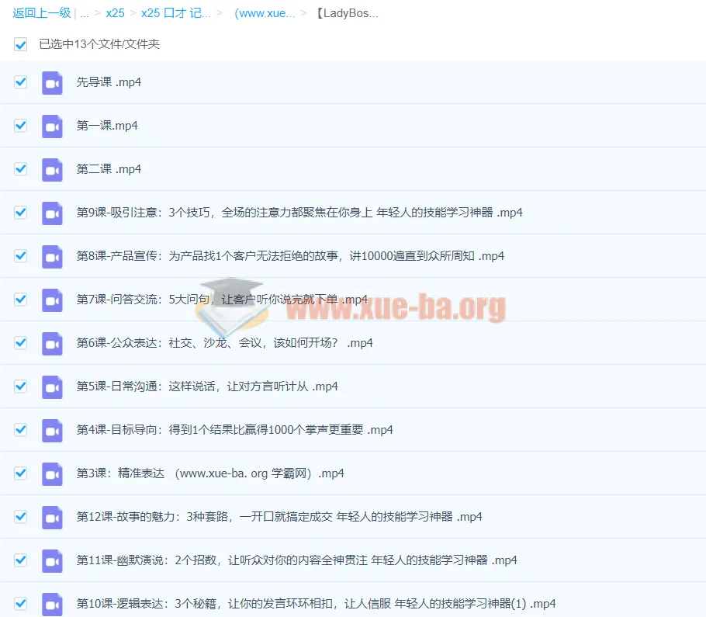This screenshot has width=706, height=617.
Task: Click the video icon for 第12课-故事的魅力
Action: coord(52,517)
